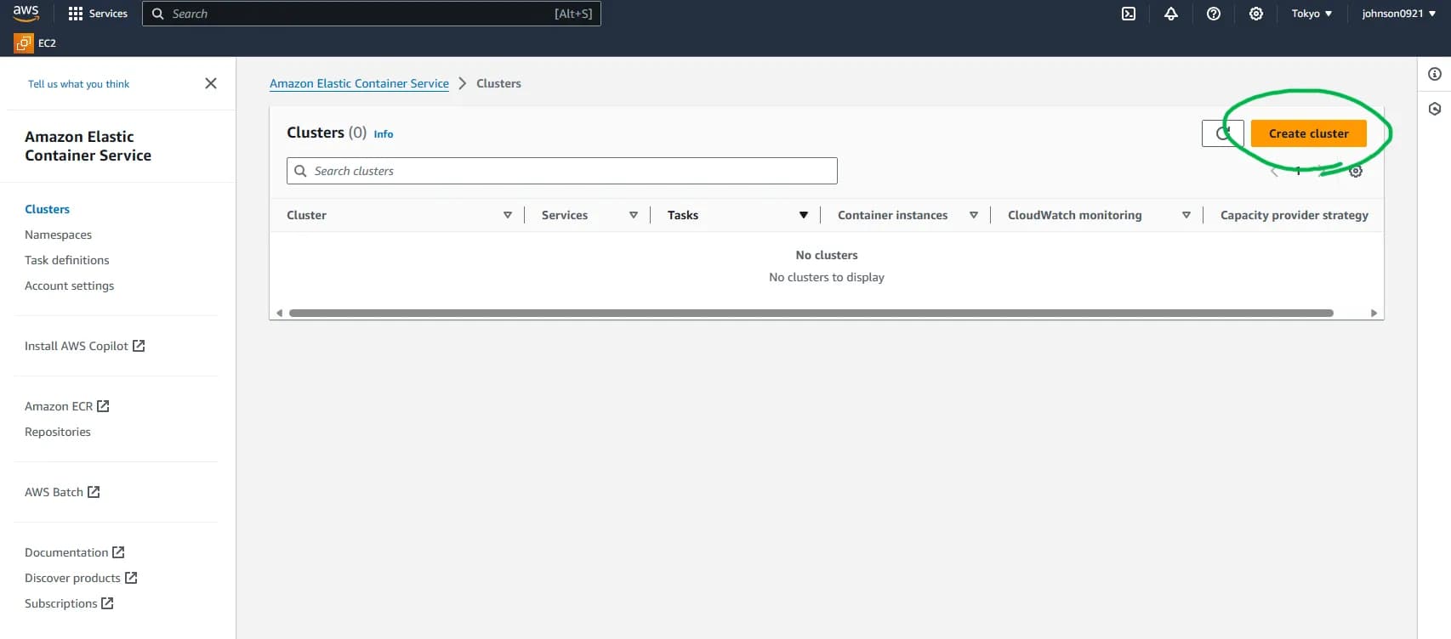
Task: Open Subscriptions external link
Action: [x=69, y=603]
